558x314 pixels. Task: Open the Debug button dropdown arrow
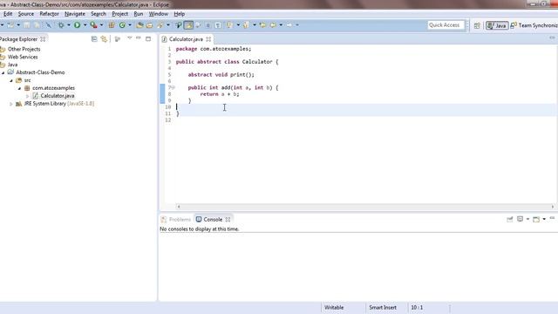pos(69,25)
